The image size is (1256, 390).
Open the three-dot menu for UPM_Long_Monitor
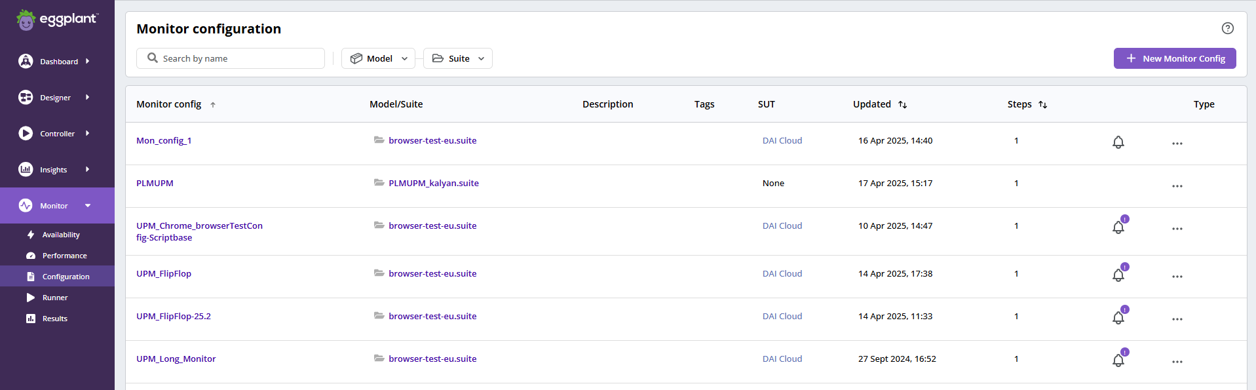click(x=1177, y=362)
